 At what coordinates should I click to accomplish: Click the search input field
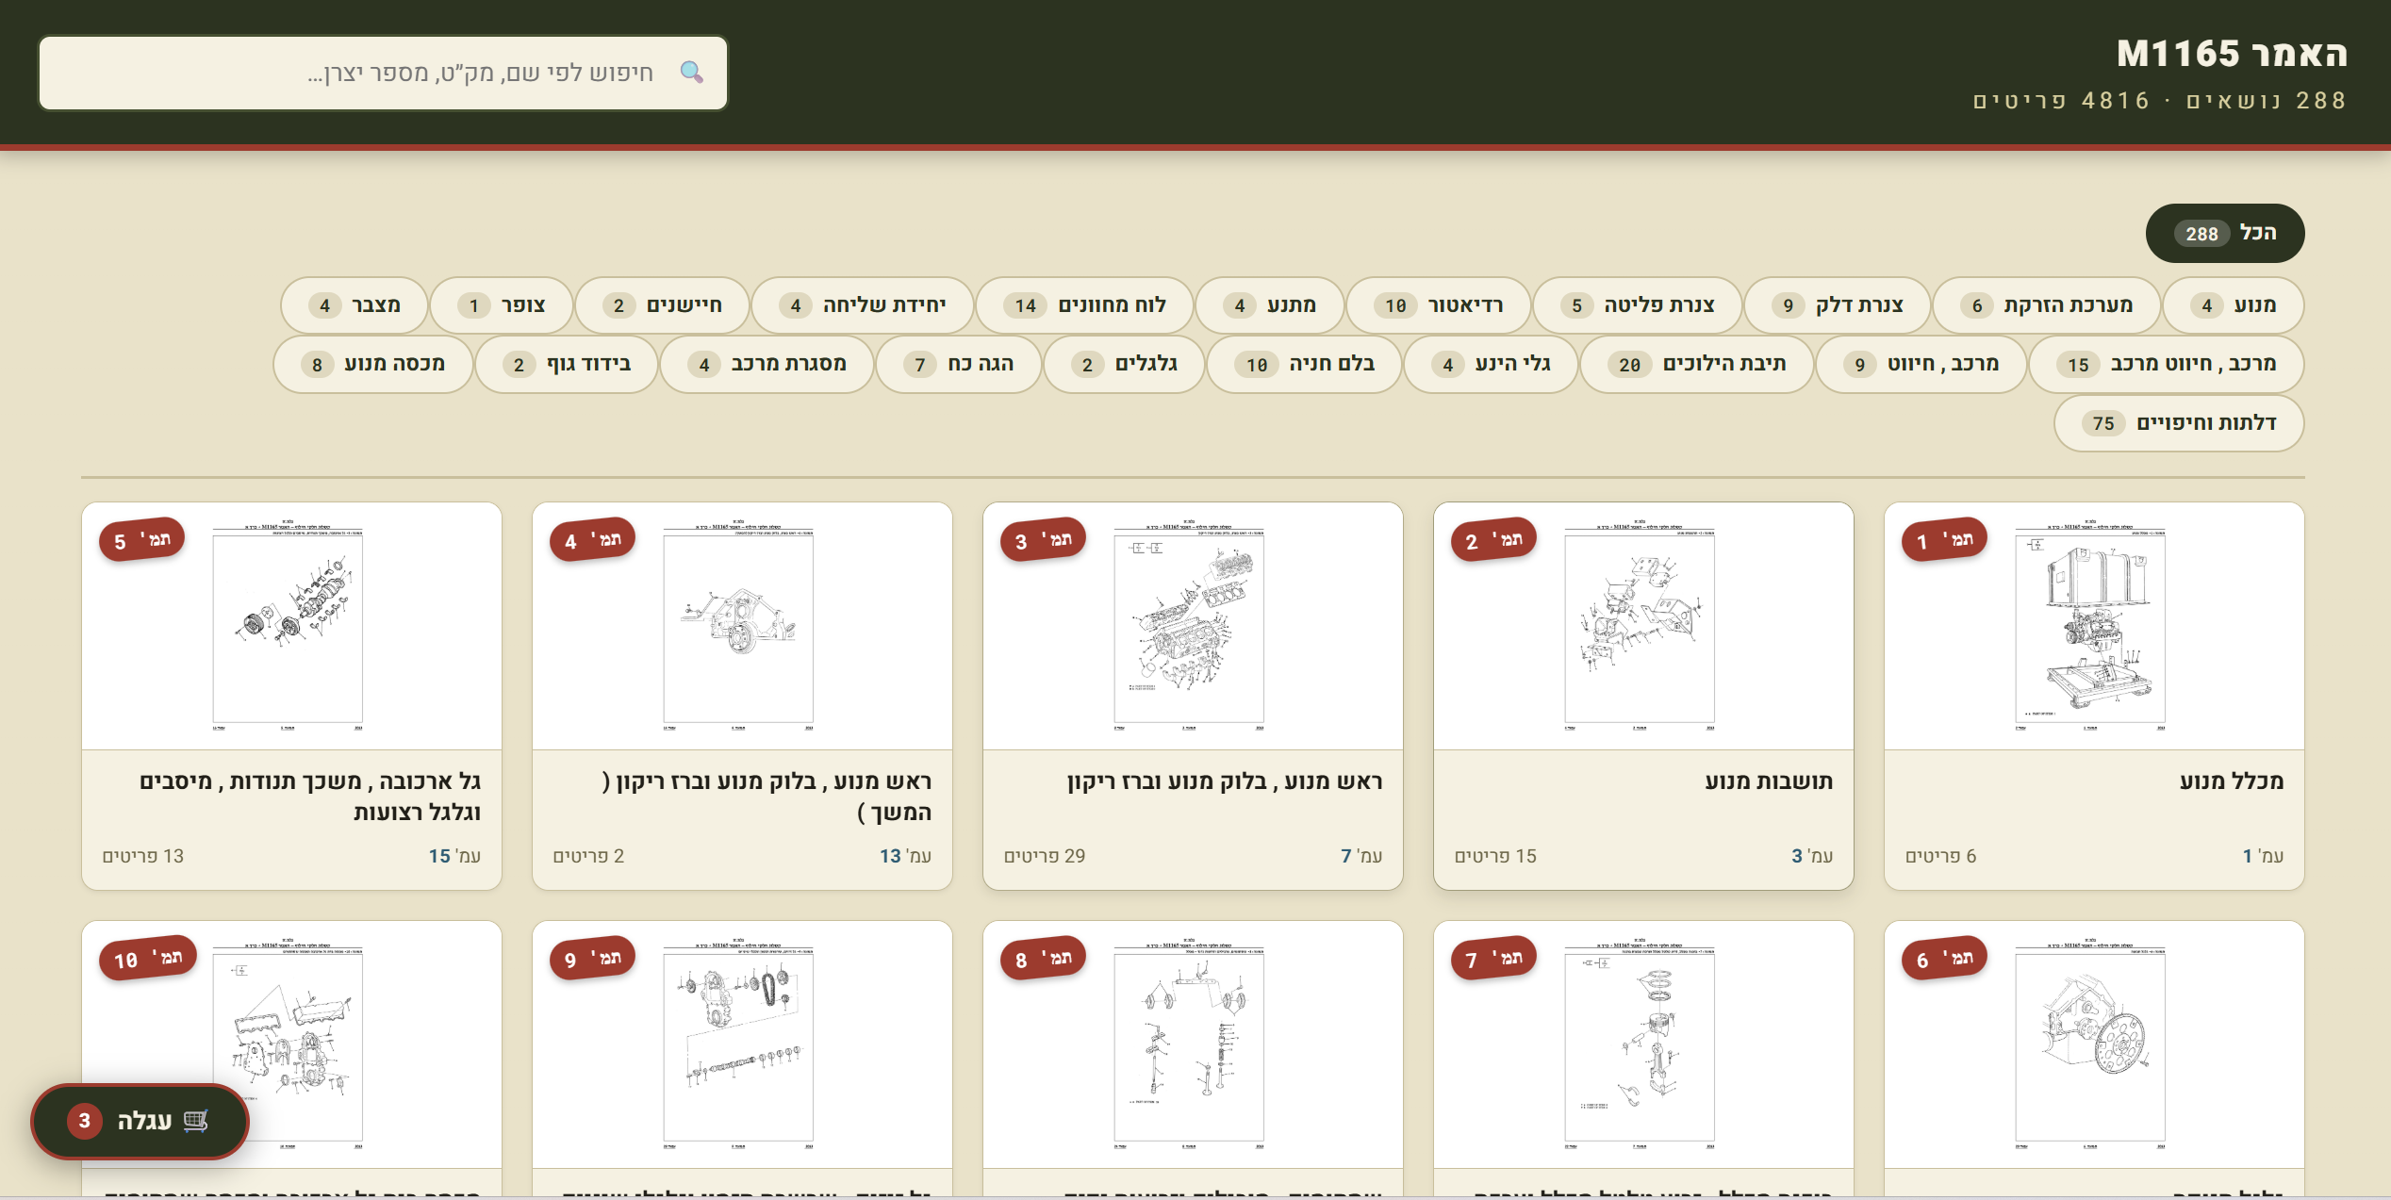tap(383, 73)
